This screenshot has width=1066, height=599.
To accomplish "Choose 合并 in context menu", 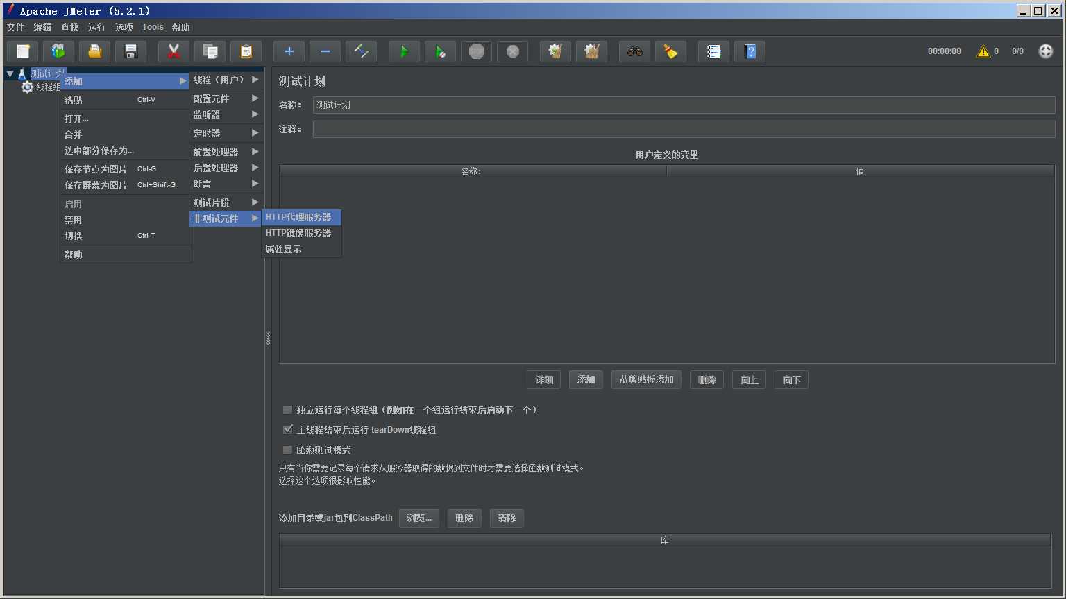I will pyautogui.click(x=126, y=134).
